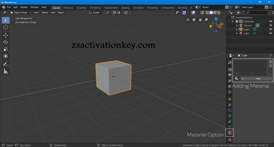Viewport: 274px width, 147px height.
Task: Open the Edit menu
Action: [16, 7]
